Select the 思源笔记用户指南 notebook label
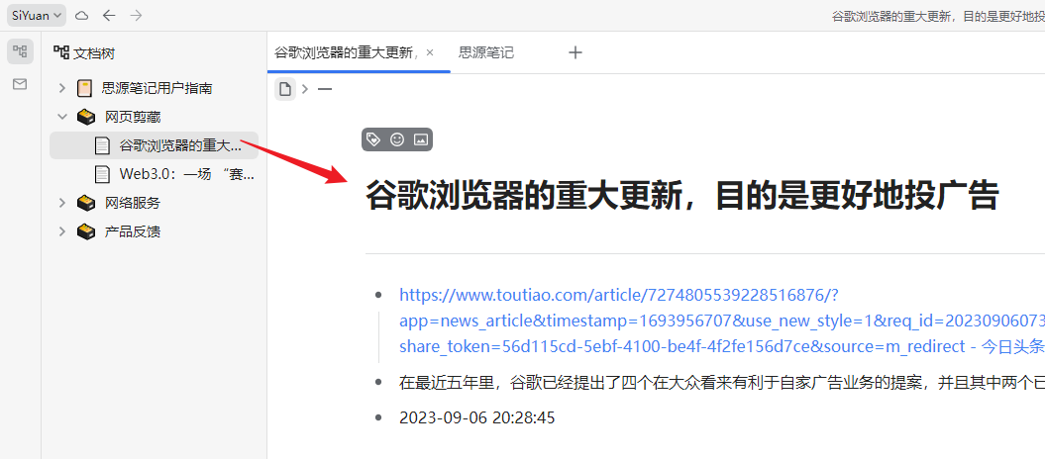The image size is (1045, 459). pyautogui.click(x=157, y=88)
